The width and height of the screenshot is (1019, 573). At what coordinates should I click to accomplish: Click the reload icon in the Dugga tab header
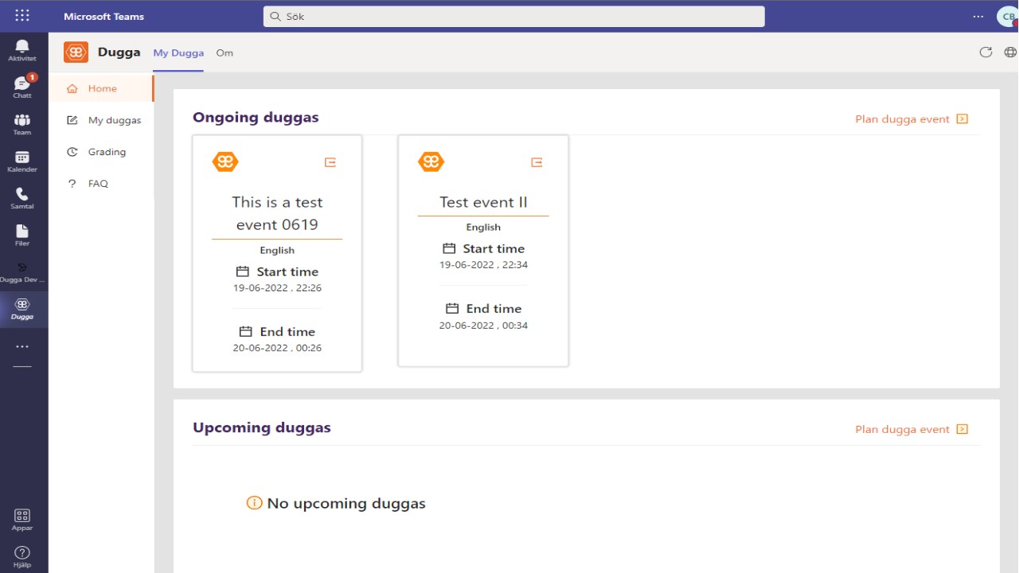(986, 53)
